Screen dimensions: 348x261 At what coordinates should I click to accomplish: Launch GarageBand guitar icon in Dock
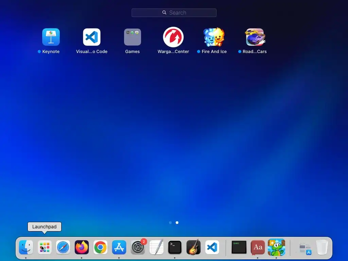pos(193,247)
